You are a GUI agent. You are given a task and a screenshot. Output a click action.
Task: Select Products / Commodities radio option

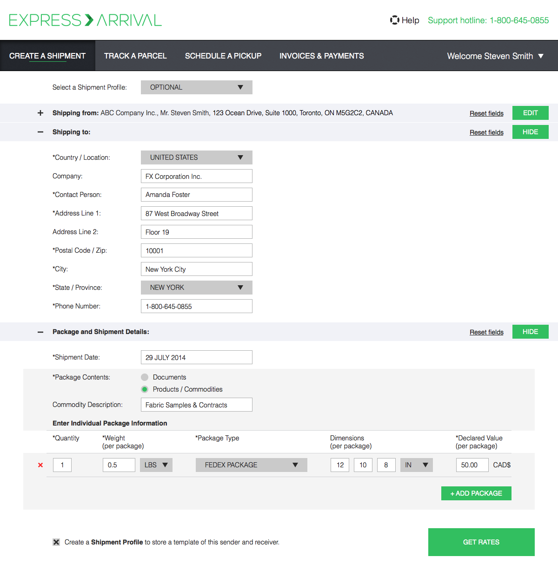click(x=145, y=389)
